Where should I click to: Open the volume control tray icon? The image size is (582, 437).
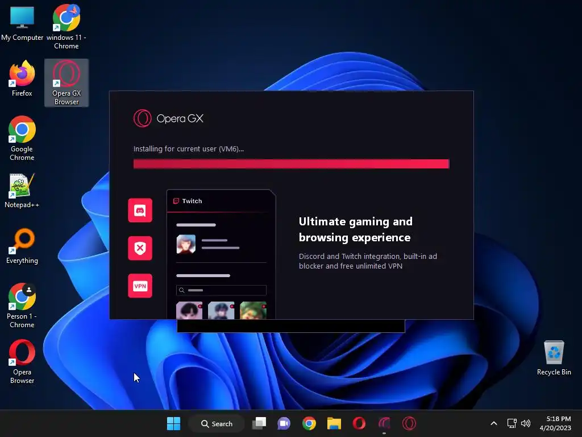click(526, 423)
